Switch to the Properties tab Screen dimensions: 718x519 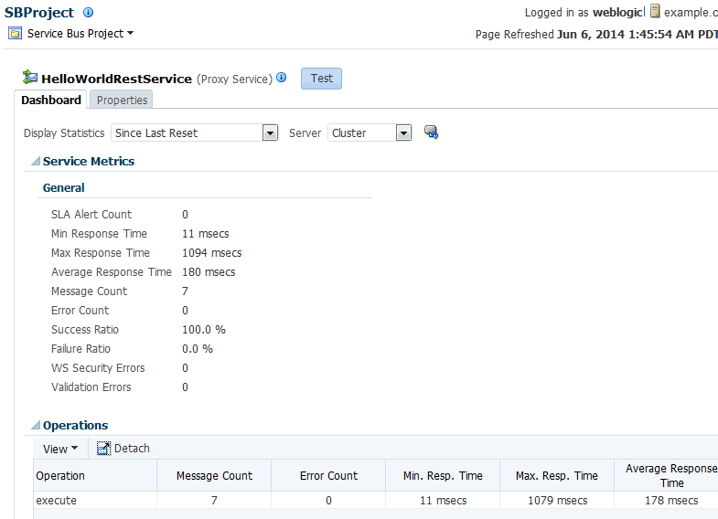click(x=122, y=101)
